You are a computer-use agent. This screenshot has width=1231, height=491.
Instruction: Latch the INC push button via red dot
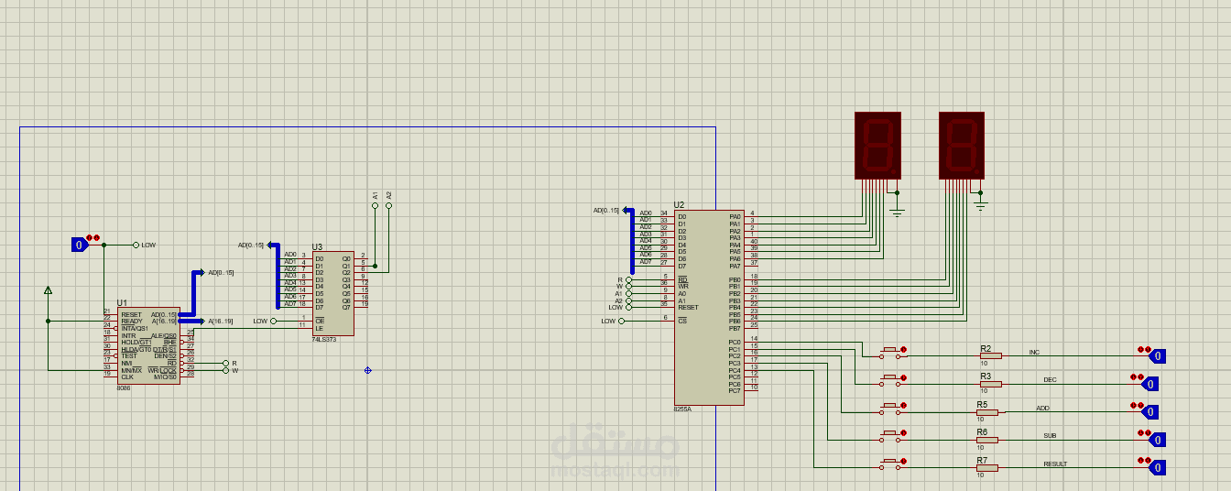click(x=903, y=349)
